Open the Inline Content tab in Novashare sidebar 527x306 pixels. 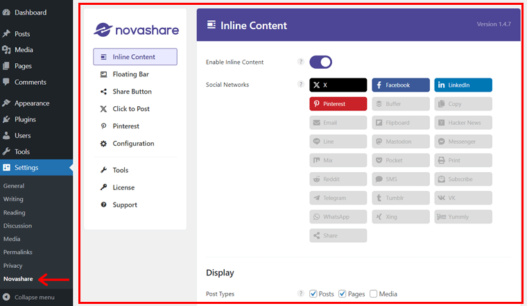tap(135, 57)
